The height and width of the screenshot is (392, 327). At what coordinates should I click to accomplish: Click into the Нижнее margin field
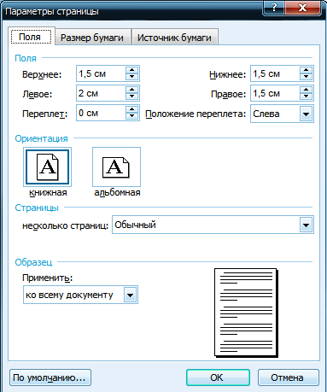[x=275, y=73]
